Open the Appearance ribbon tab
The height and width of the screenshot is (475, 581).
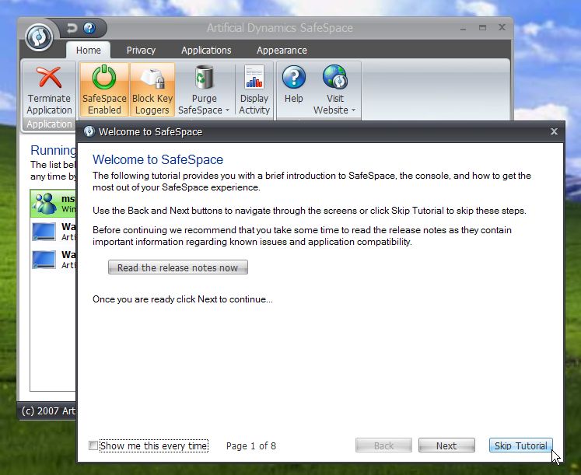[x=282, y=50]
